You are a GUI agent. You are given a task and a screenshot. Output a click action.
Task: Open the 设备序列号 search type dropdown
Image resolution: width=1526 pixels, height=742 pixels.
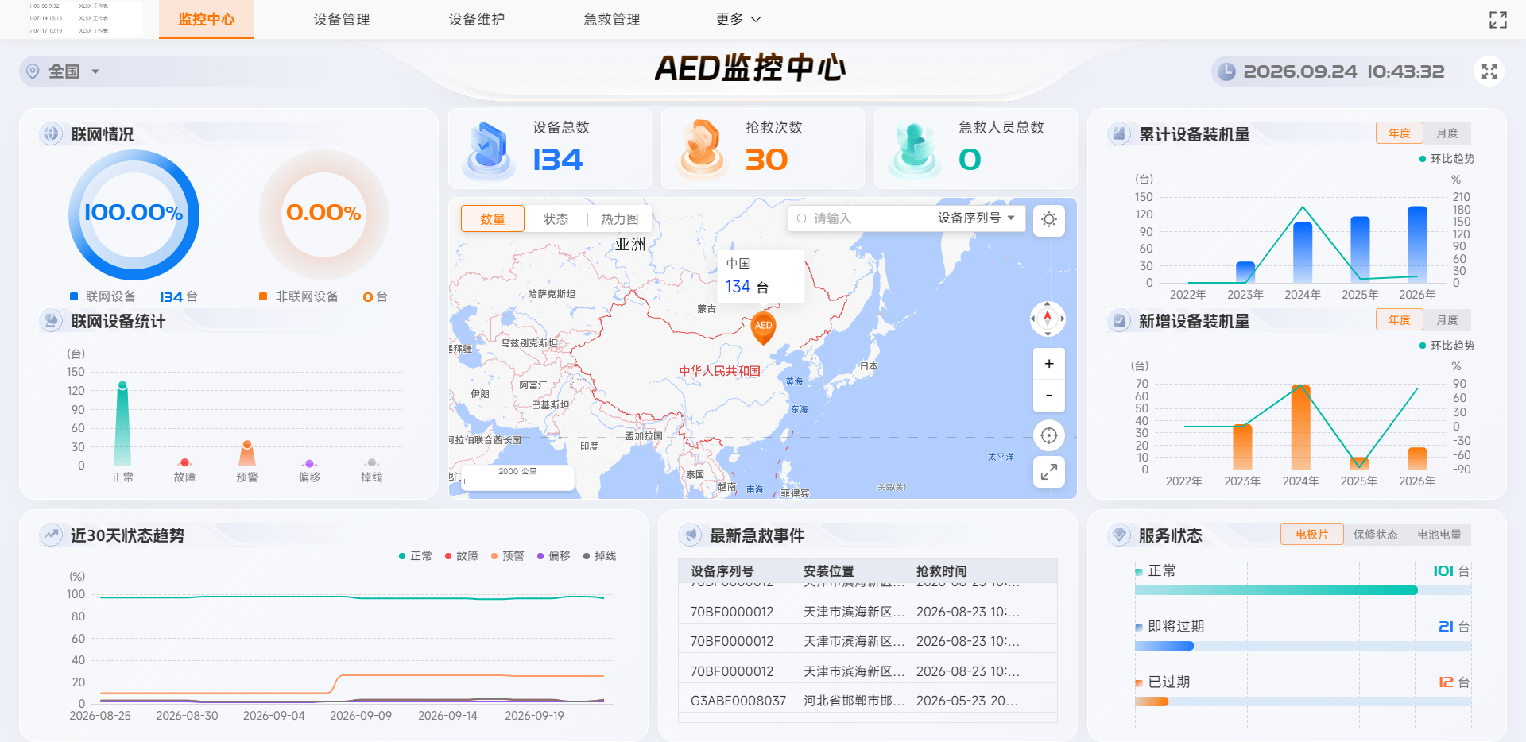[976, 218]
